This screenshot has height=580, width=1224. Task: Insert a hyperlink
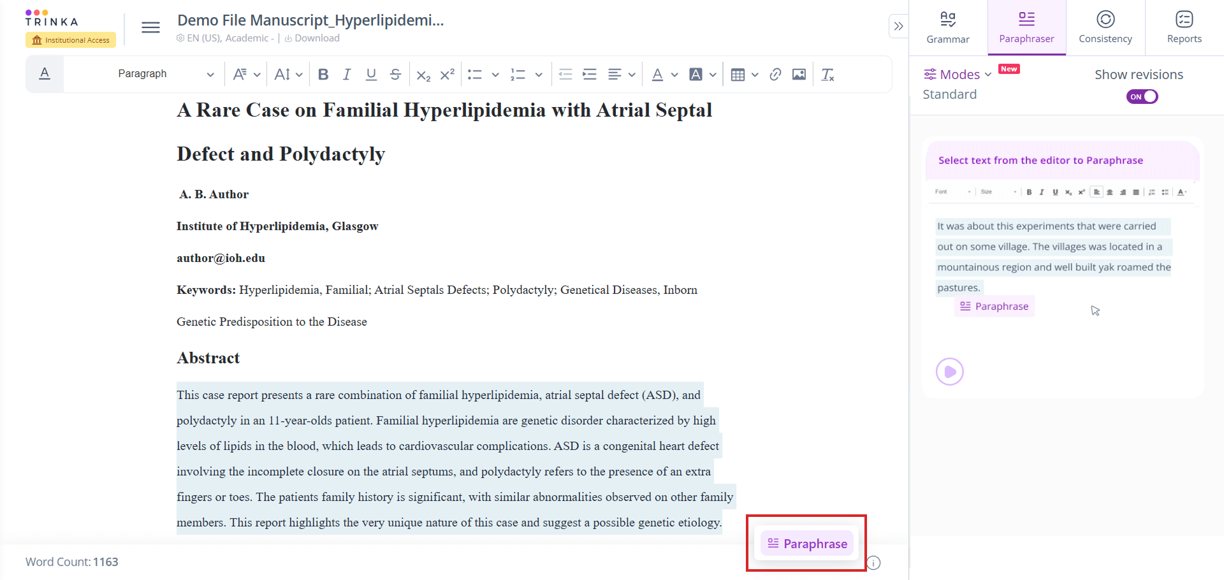pyautogui.click(x=775, y=75)
